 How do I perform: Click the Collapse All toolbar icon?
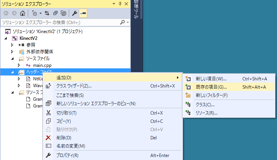pos(55,13)
